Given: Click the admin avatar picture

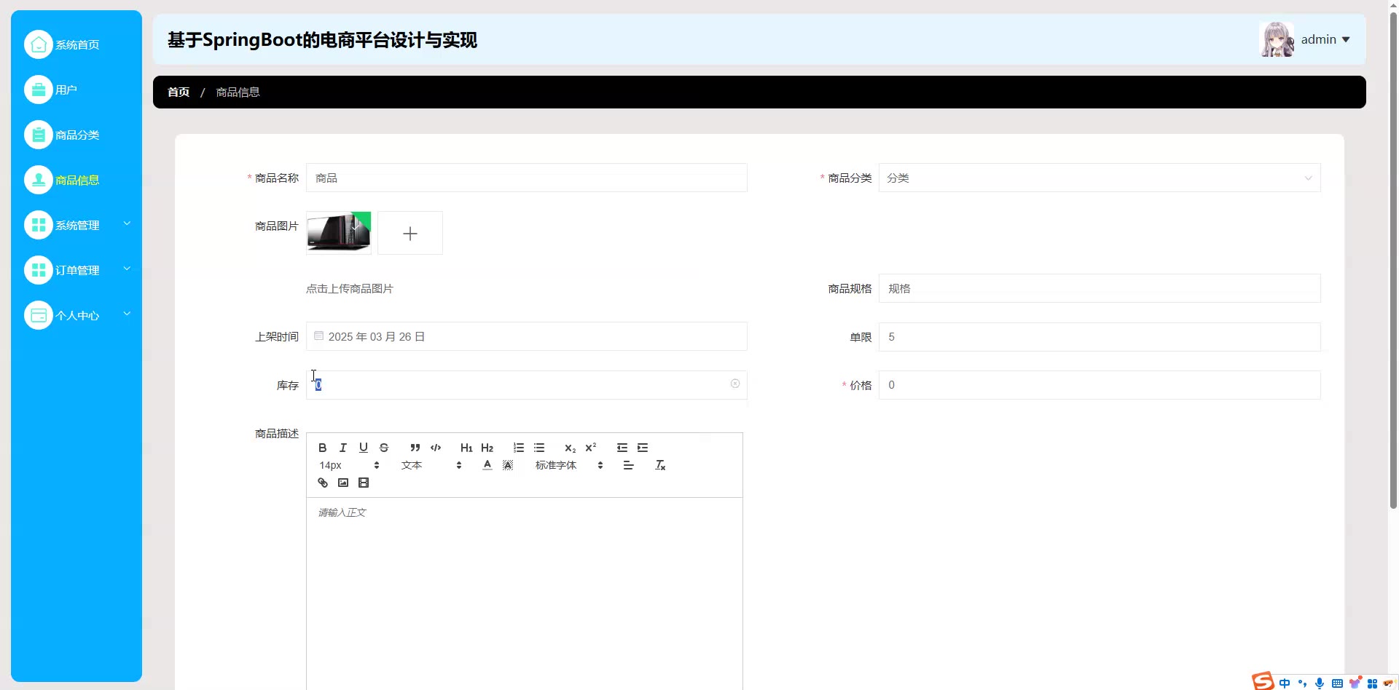Looking at the screenshot, I should (1277, 39).
